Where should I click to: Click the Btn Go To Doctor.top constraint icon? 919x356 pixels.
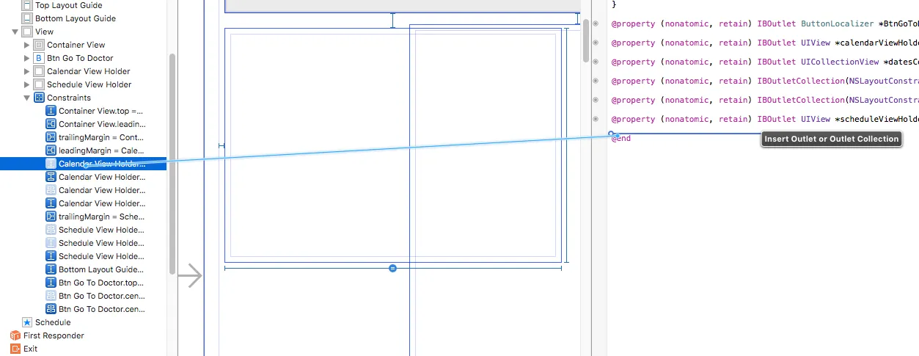coord(51,283)
